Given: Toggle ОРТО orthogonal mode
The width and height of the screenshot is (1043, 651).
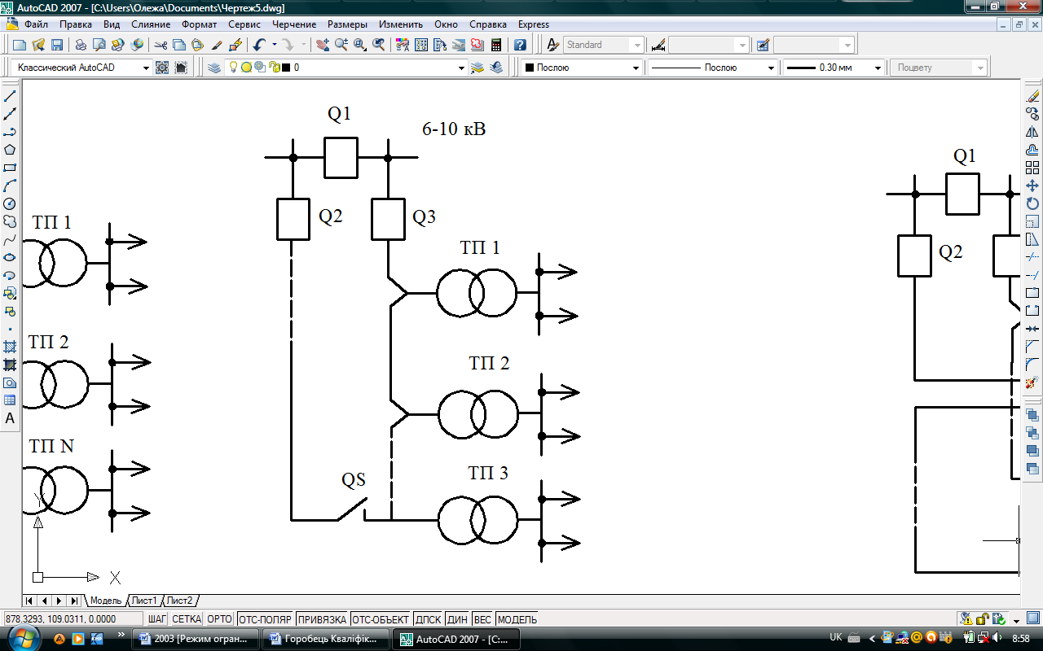Looking at the screenshot, I should (220, 619).
